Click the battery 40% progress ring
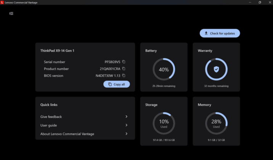 coord(164,69)
